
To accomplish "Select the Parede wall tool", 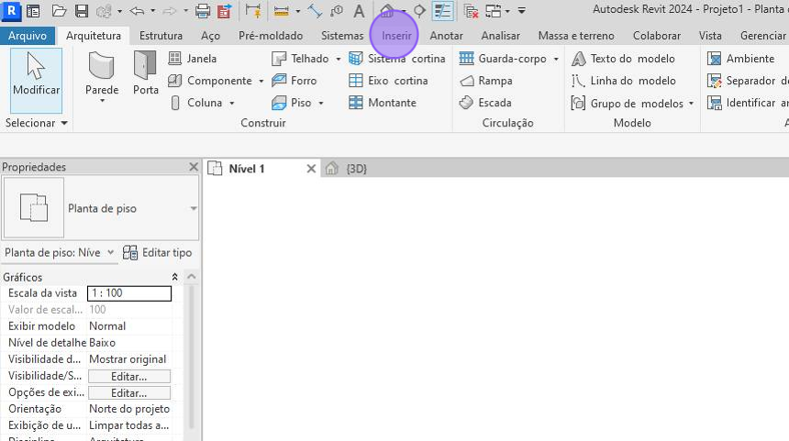I will tap(102, 73).
